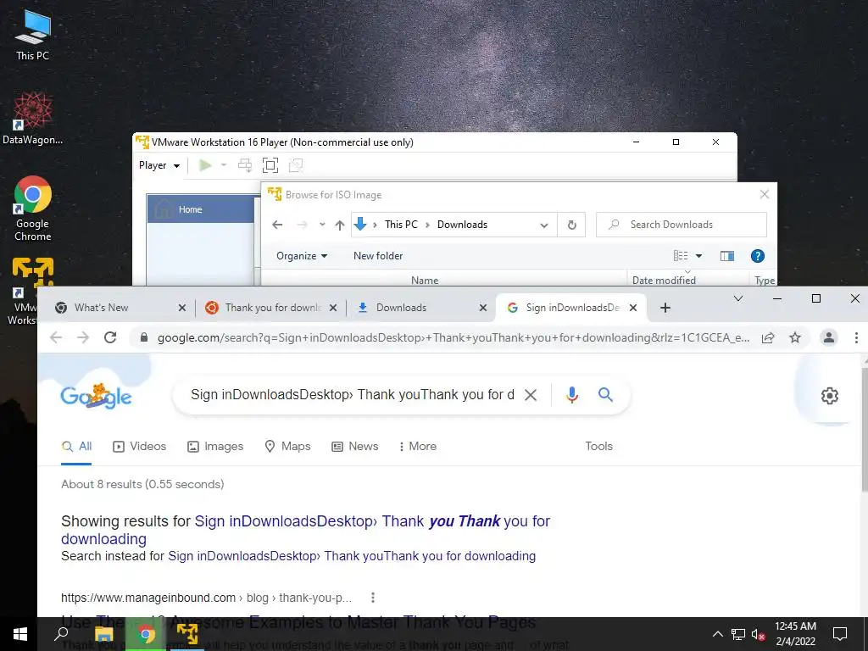The image size is (868, 651).
Task: Open the notification center icon in taskbar
Action: click(840, 634)
